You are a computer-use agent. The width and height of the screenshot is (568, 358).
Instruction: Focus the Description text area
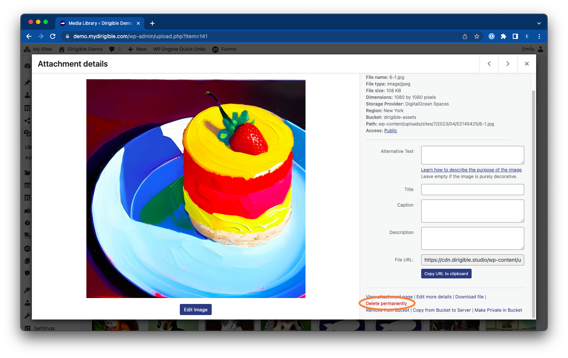tap(472, 238)
